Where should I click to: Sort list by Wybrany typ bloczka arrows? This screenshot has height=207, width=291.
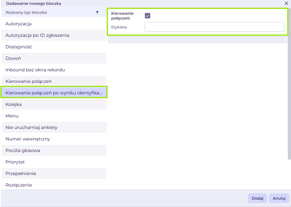[x=97, y=12]
